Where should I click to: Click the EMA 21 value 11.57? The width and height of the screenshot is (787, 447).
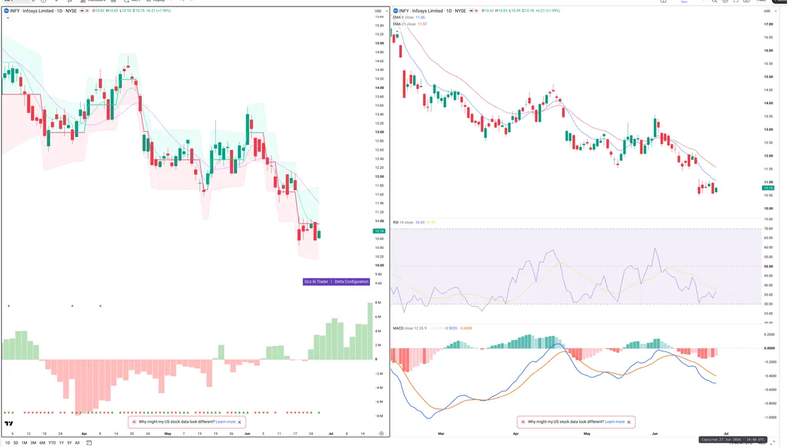point(423,24)
